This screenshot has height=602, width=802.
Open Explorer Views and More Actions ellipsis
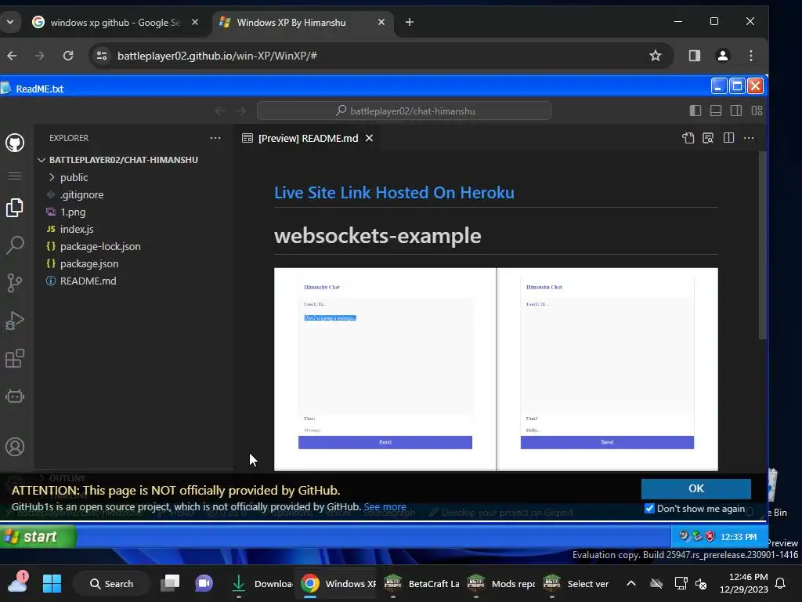pos(215,138)
